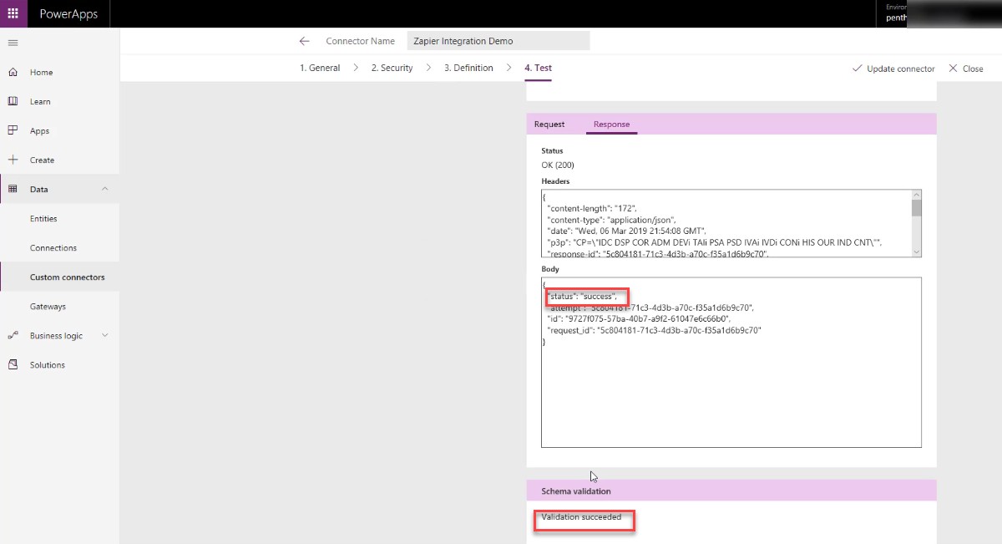Screen dimensions: 1002x544
Task: Click the "content-length" header line
Action: pos(593,207)
